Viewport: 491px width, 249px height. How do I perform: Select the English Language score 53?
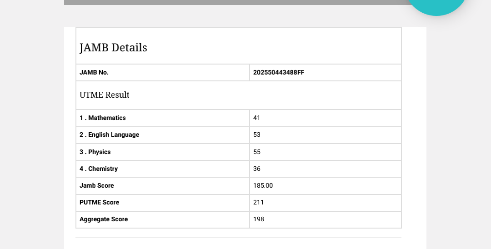[257, 134]
